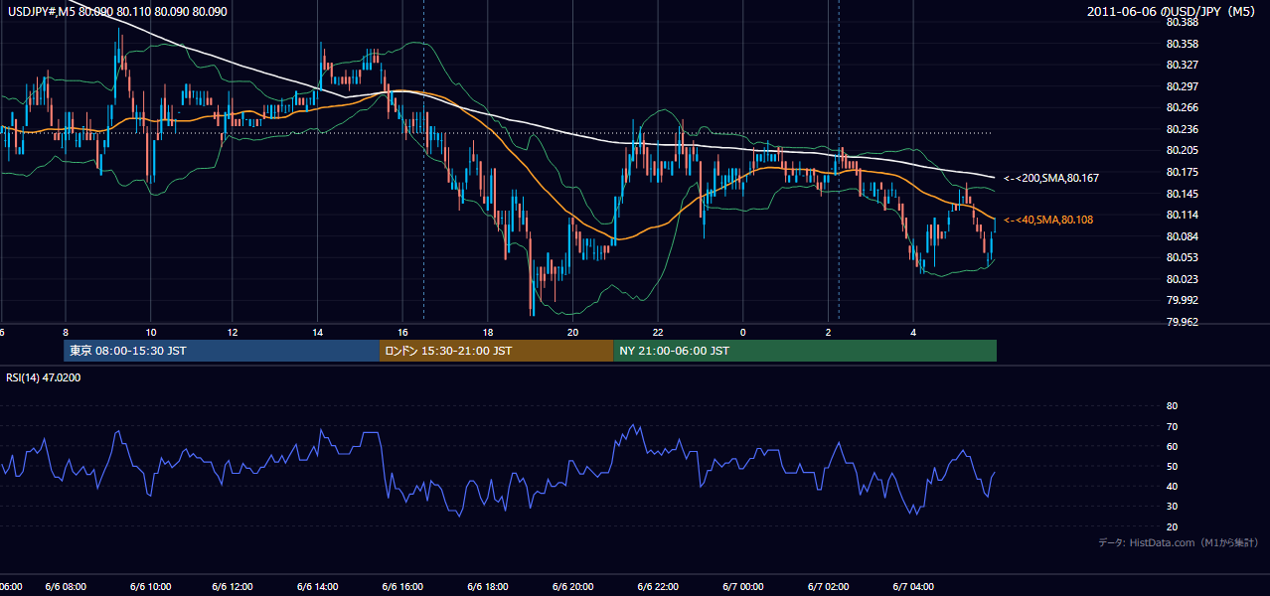Click the 200,SMA,80.167 moving average label
Viewport: 1270px width, 596px height.
click(1052, 178)
